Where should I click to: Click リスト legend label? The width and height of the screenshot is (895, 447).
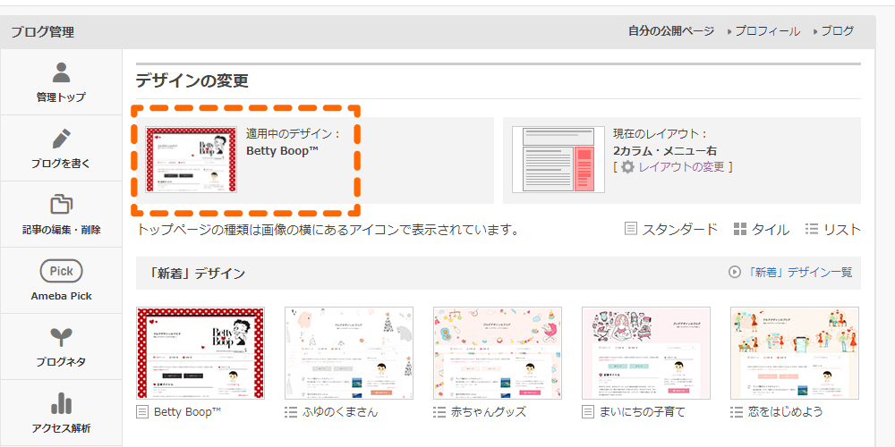click(x=842, y=229)
